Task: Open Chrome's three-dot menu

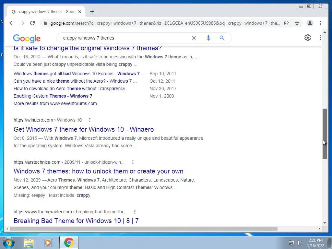Action: click(320, 23)
